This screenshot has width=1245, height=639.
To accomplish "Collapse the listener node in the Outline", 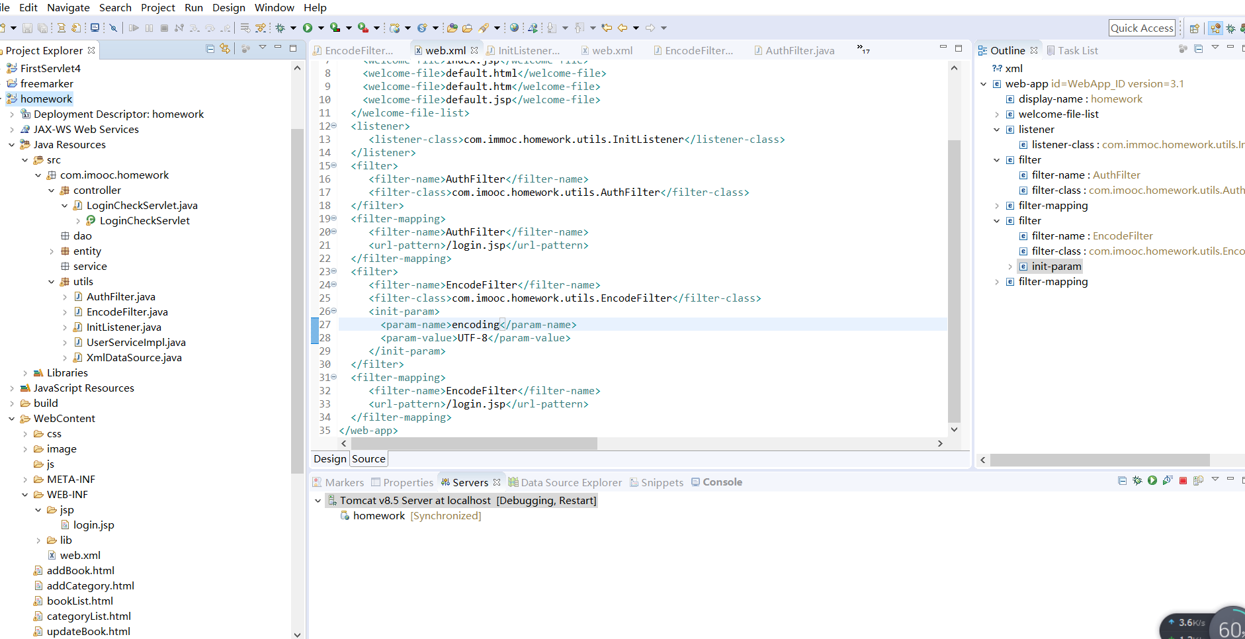I will (996, 129).
